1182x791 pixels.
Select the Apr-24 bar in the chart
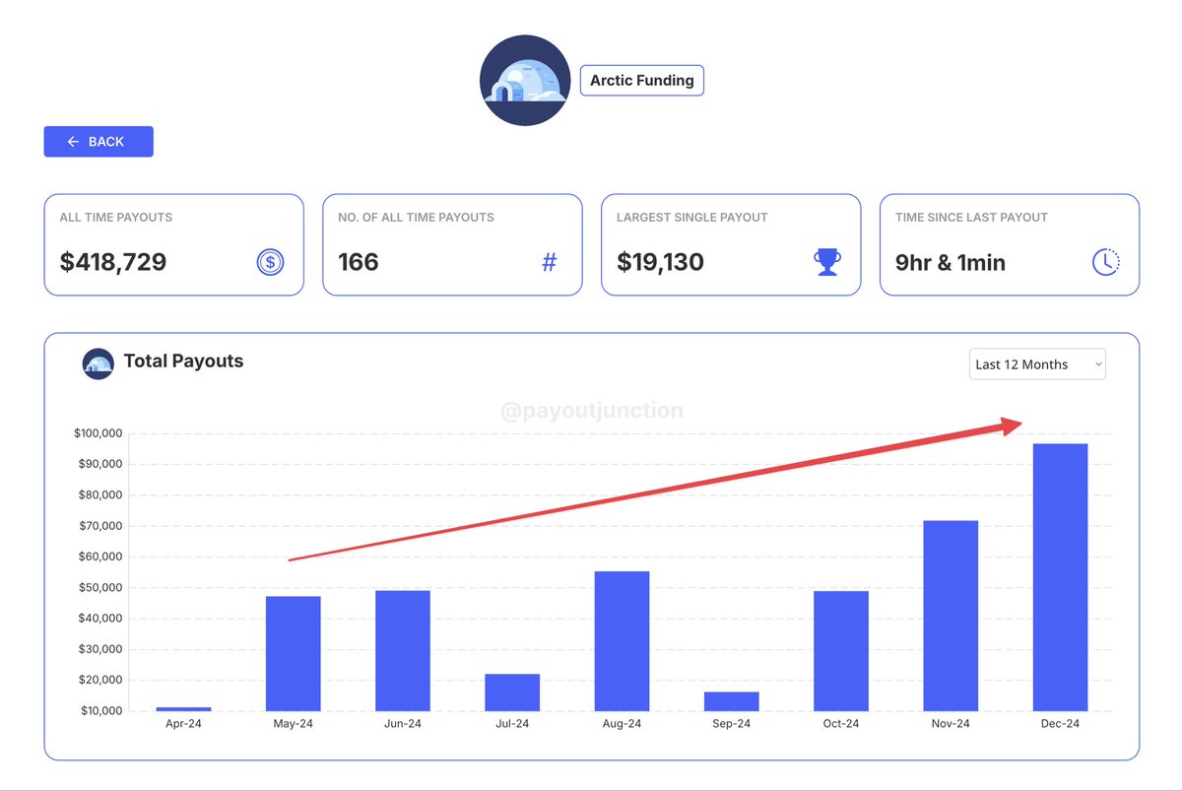click(183, 708)
